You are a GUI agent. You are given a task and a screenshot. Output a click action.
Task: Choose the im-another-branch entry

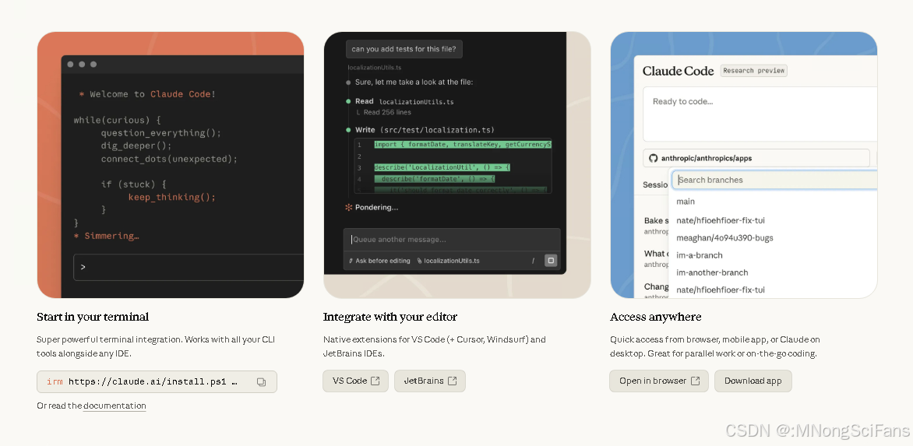click(x=712, y=272)
